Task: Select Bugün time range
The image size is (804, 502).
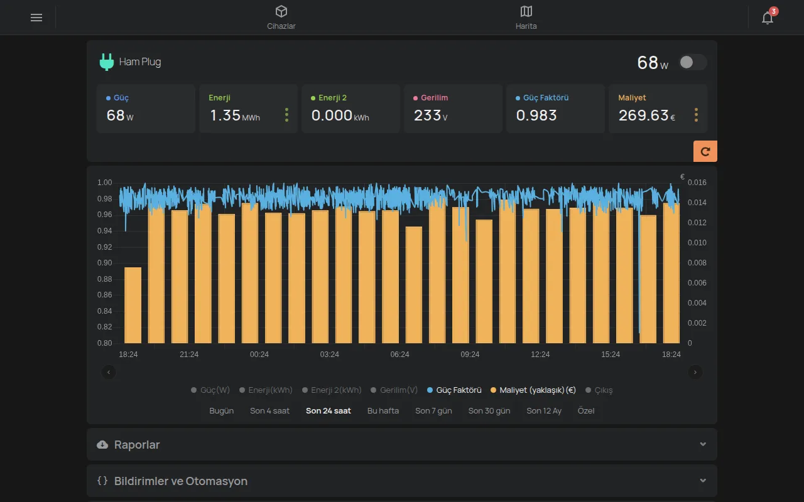Action: tap(222, 411)
